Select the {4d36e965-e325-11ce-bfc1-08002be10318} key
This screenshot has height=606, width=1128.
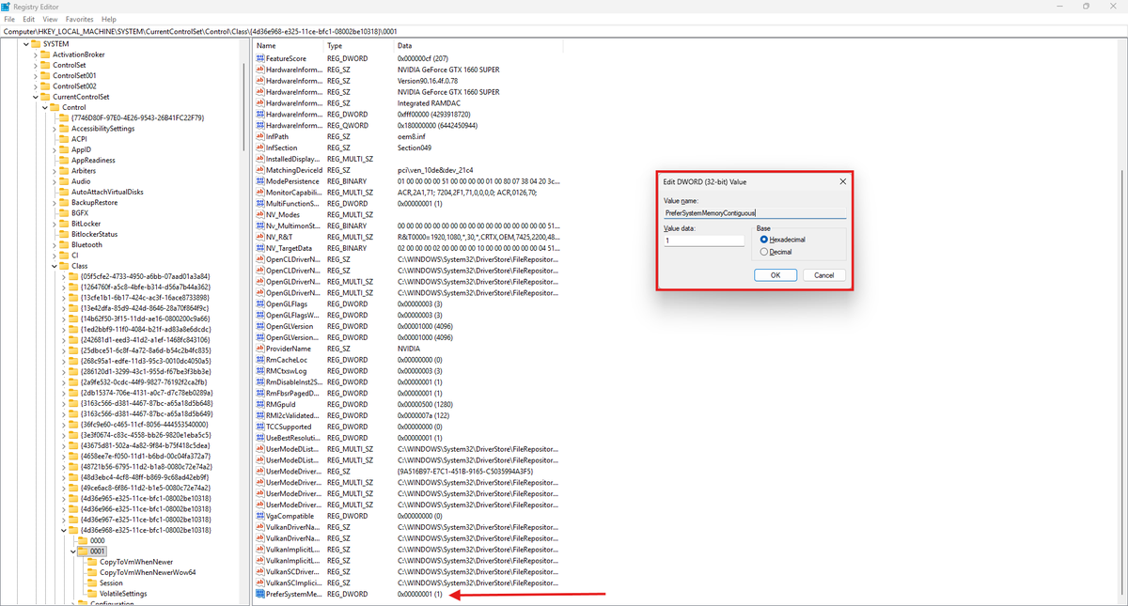[146, 498]
